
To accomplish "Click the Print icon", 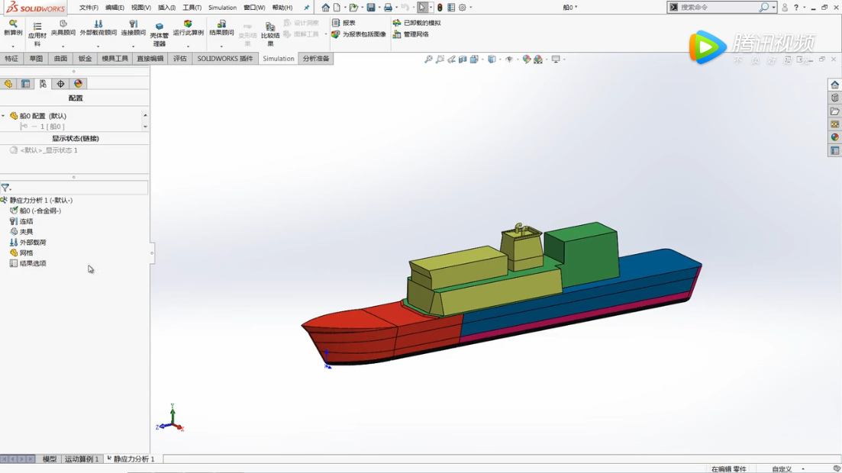I will point(388,8).
